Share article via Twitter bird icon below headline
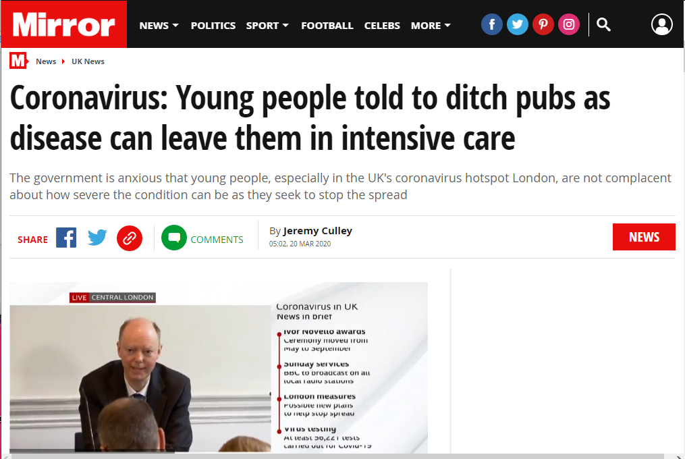This screenshot has height=459, width=685. pos(97,238)
